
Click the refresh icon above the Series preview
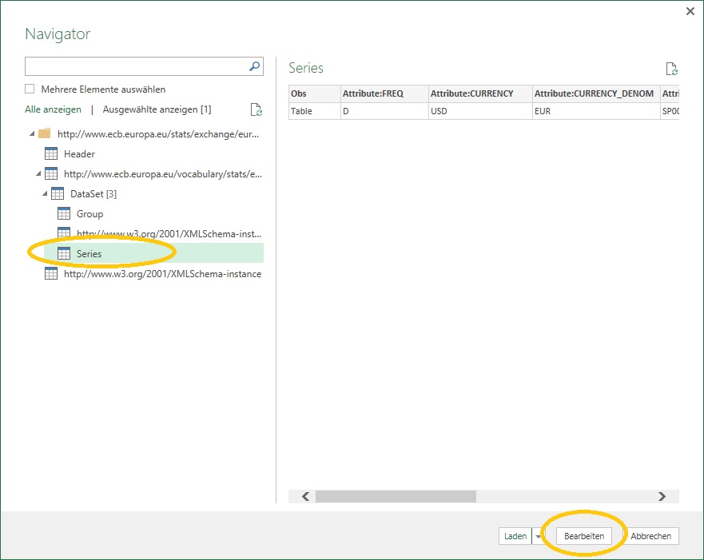(671, 69)
